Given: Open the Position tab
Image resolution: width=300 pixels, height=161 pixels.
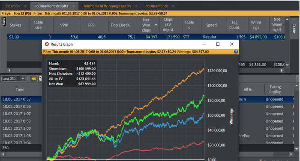Looking at the screenshot, I should 13,6.
